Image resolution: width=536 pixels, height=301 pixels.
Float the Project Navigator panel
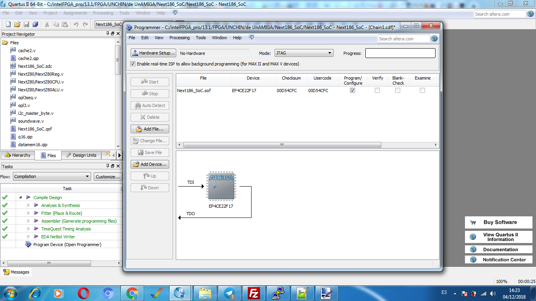click(x=113, y=34)
